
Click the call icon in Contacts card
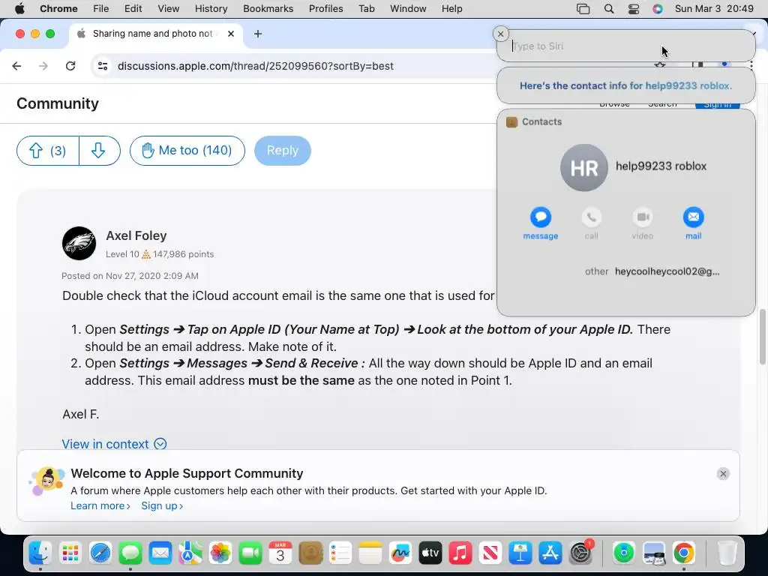(591, 223)
